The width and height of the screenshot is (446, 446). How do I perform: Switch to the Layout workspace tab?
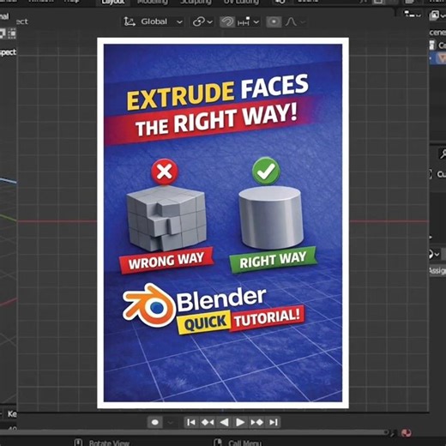(113, 3)
